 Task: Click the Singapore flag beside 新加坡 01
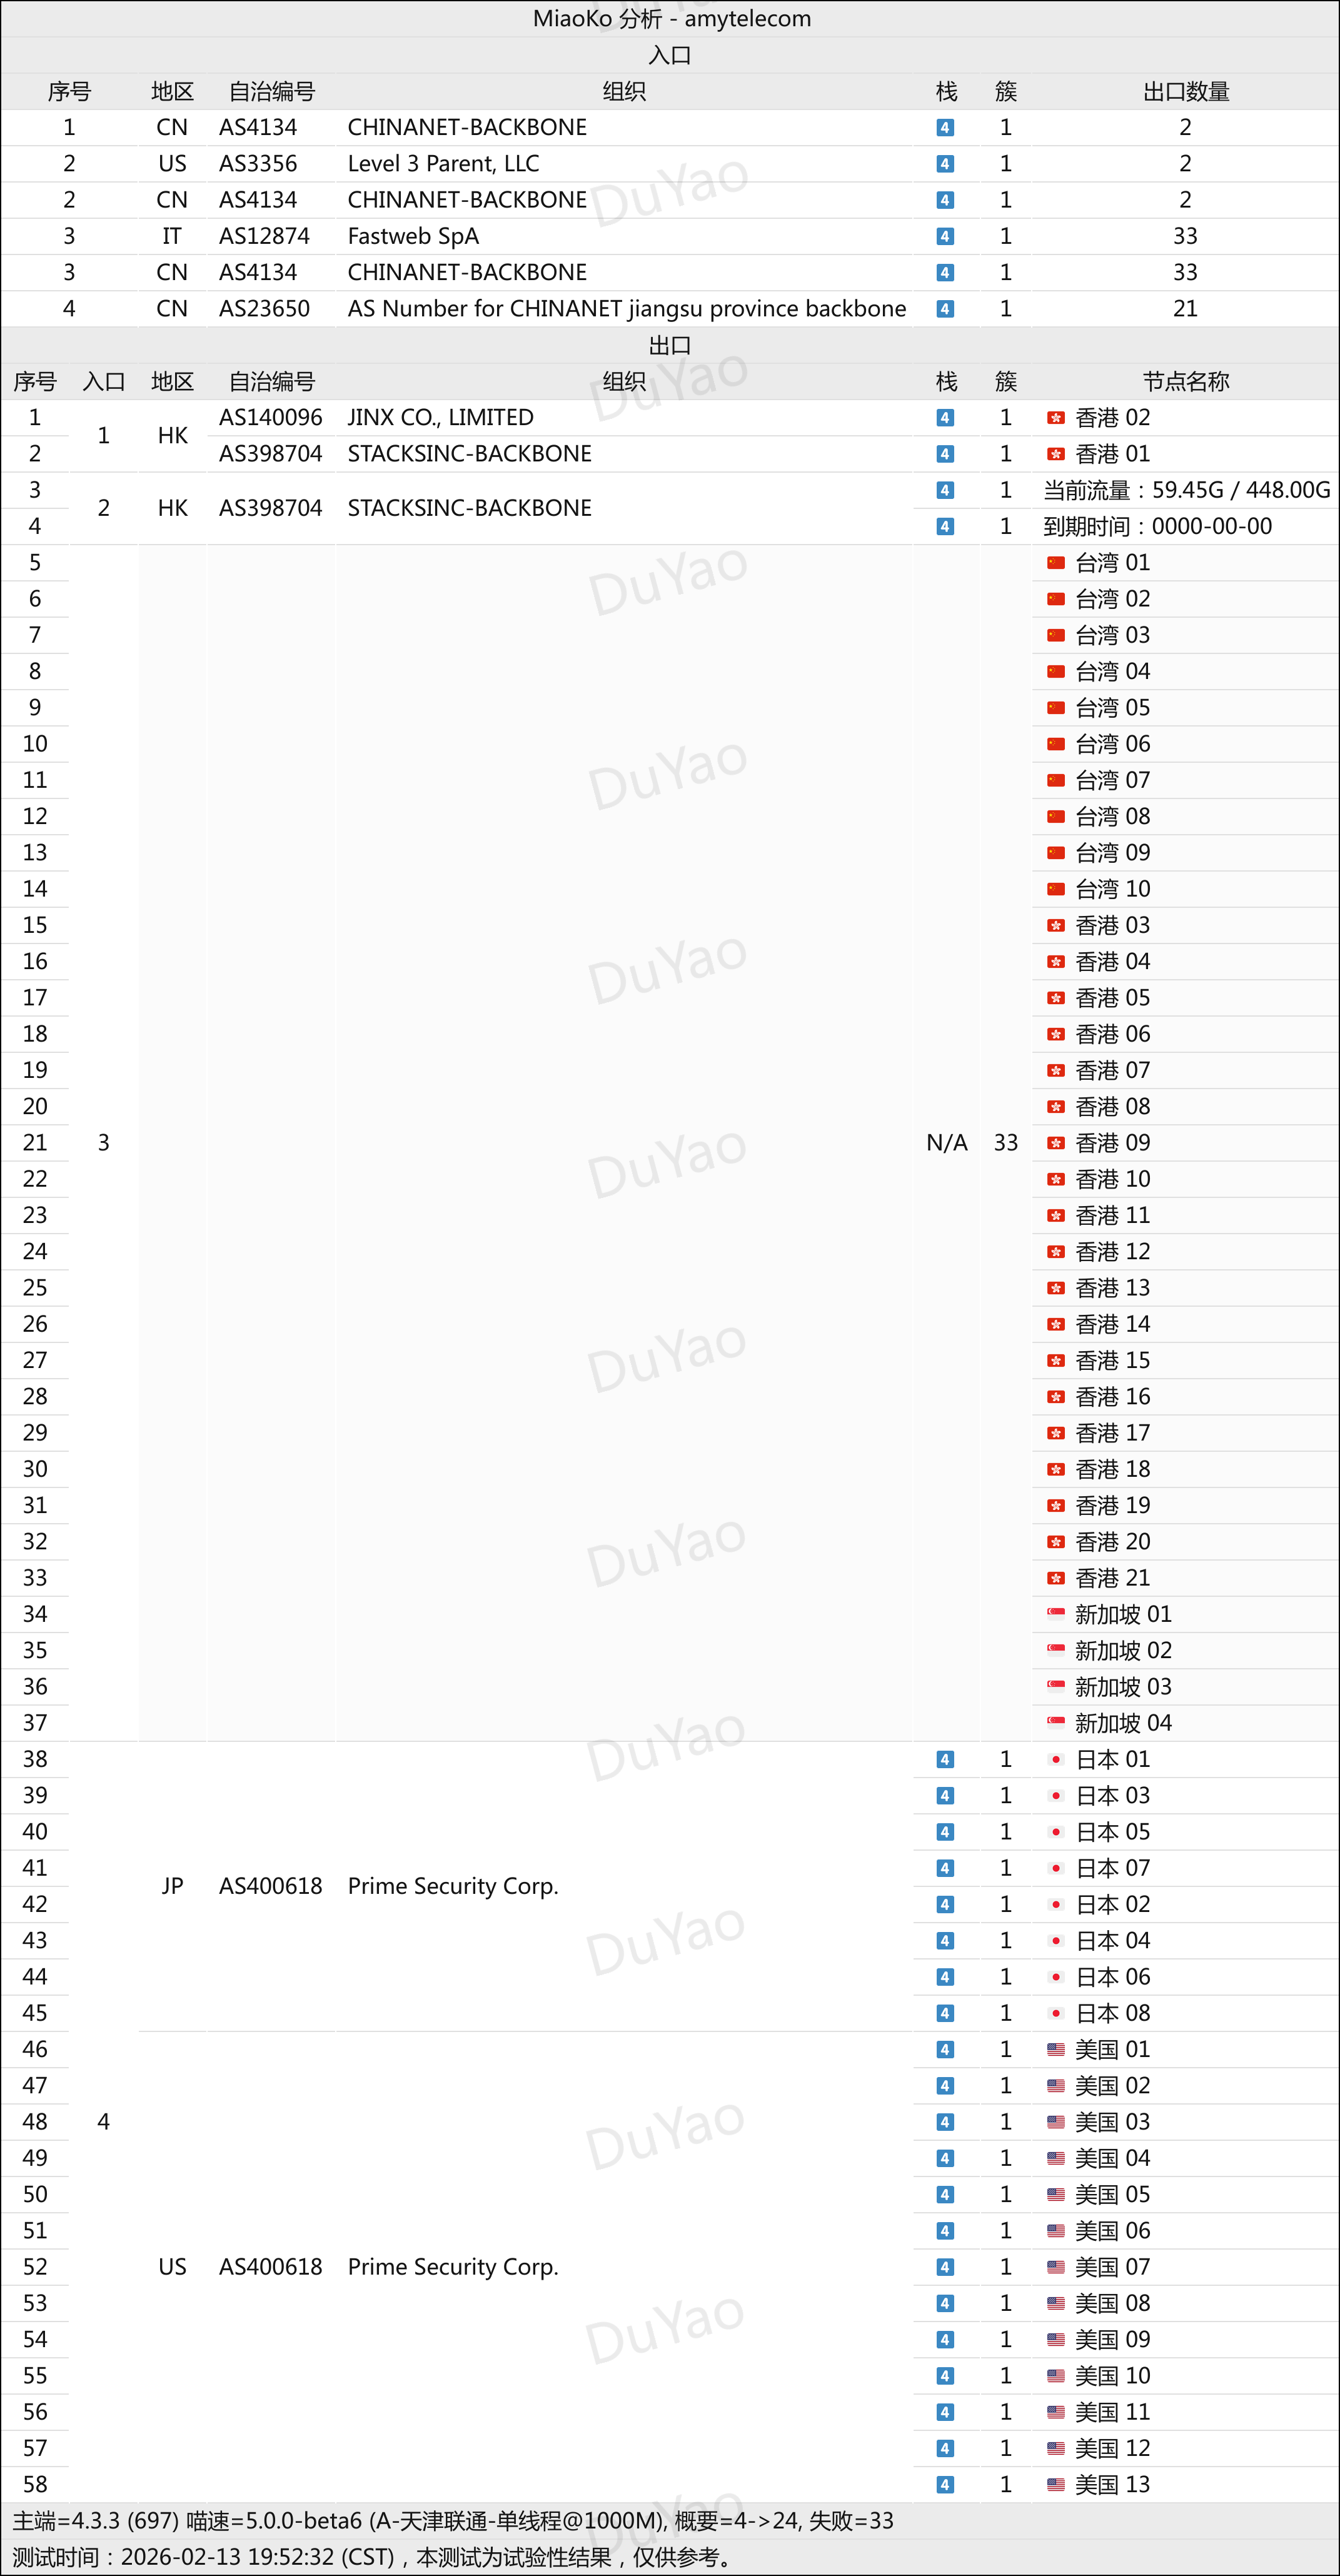tap(1055, 1614)
